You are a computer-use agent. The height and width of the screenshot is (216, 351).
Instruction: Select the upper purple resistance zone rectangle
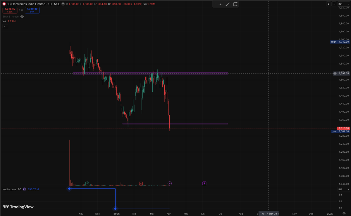(150, 73)
